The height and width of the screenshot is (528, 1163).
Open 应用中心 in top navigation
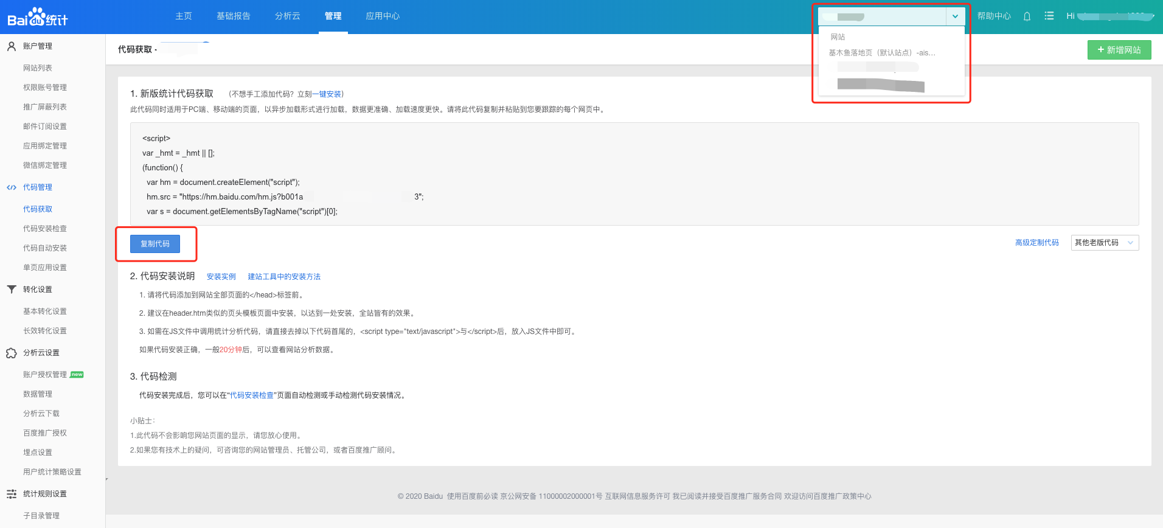pos(383,16)
